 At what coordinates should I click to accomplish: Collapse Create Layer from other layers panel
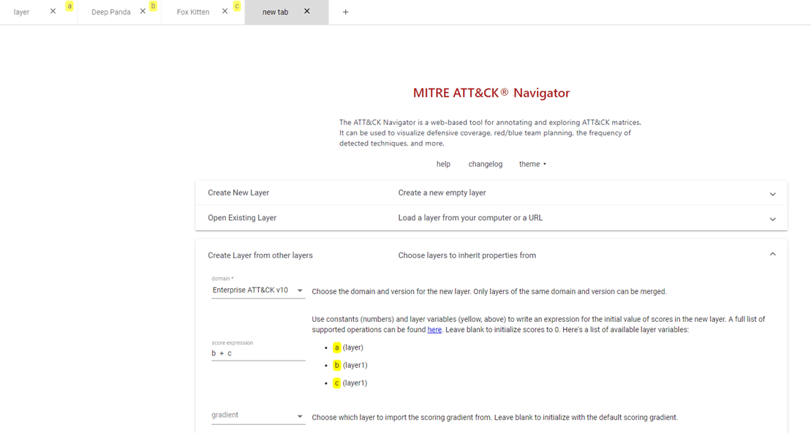pos(772,255)
